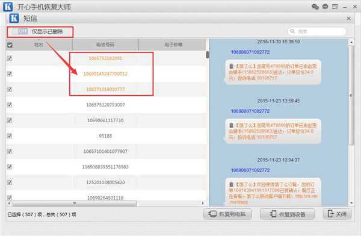
Task: Click the message pane scroll down arrow
Action: [x=351, y=203]
